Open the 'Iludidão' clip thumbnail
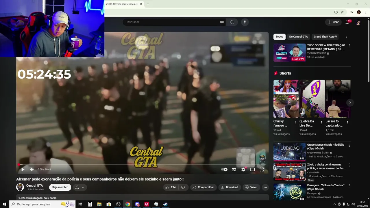Image resolution: width=370 pixels, height=208 pixels. (x=290, y=152)
